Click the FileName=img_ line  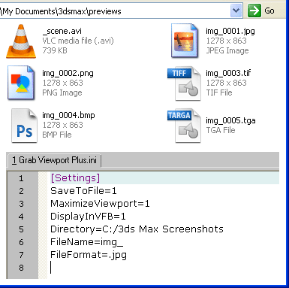pos(86,242)
